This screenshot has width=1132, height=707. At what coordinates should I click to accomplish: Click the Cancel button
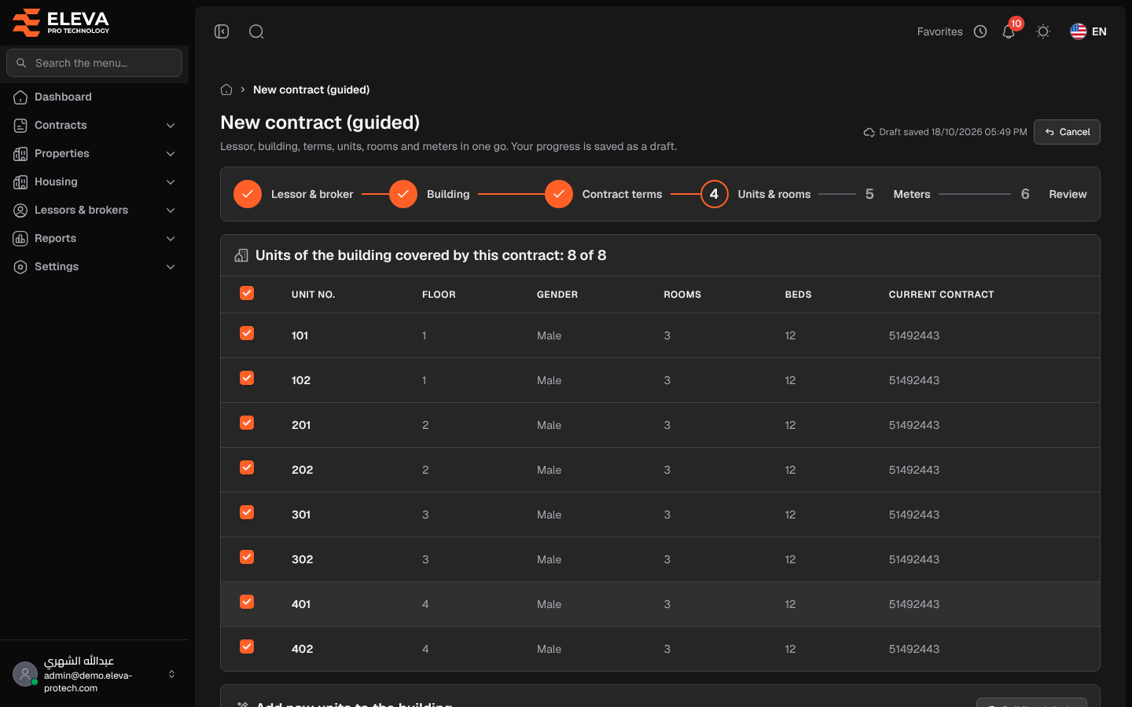[1067, 132]
